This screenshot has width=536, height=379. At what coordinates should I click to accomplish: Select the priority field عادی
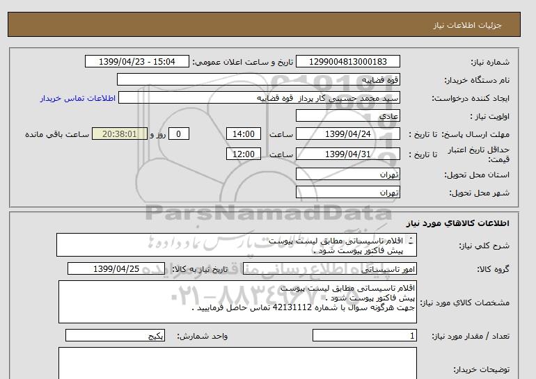tap(347, 116)
